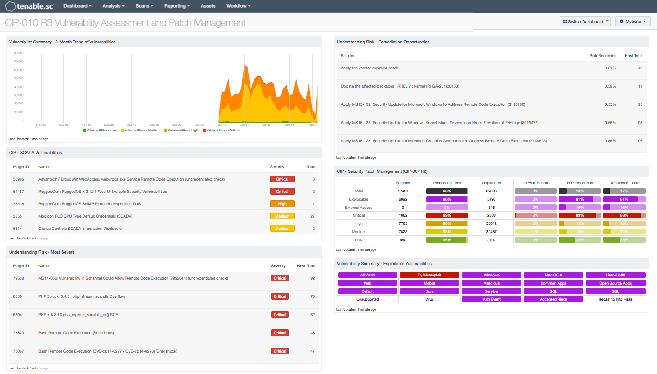
Task: Select the Open Source Apps indicator
Action: point(615,283)
